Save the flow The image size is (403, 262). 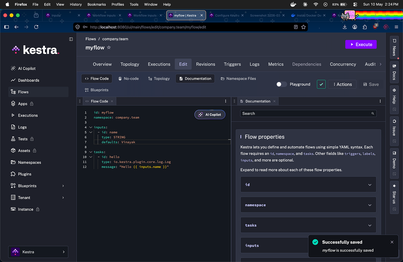pos(371,84)
